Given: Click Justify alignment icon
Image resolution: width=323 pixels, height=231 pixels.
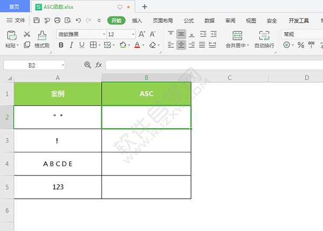Looking at the screenshot, I should 202,45.
